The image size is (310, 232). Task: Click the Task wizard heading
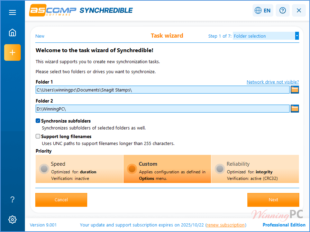pos(167,36)
